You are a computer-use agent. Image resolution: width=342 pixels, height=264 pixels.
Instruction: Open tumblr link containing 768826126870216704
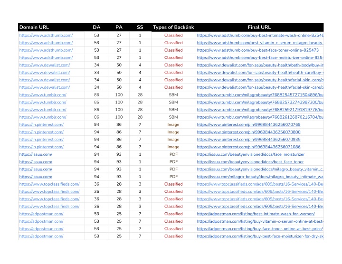(260, 117)
